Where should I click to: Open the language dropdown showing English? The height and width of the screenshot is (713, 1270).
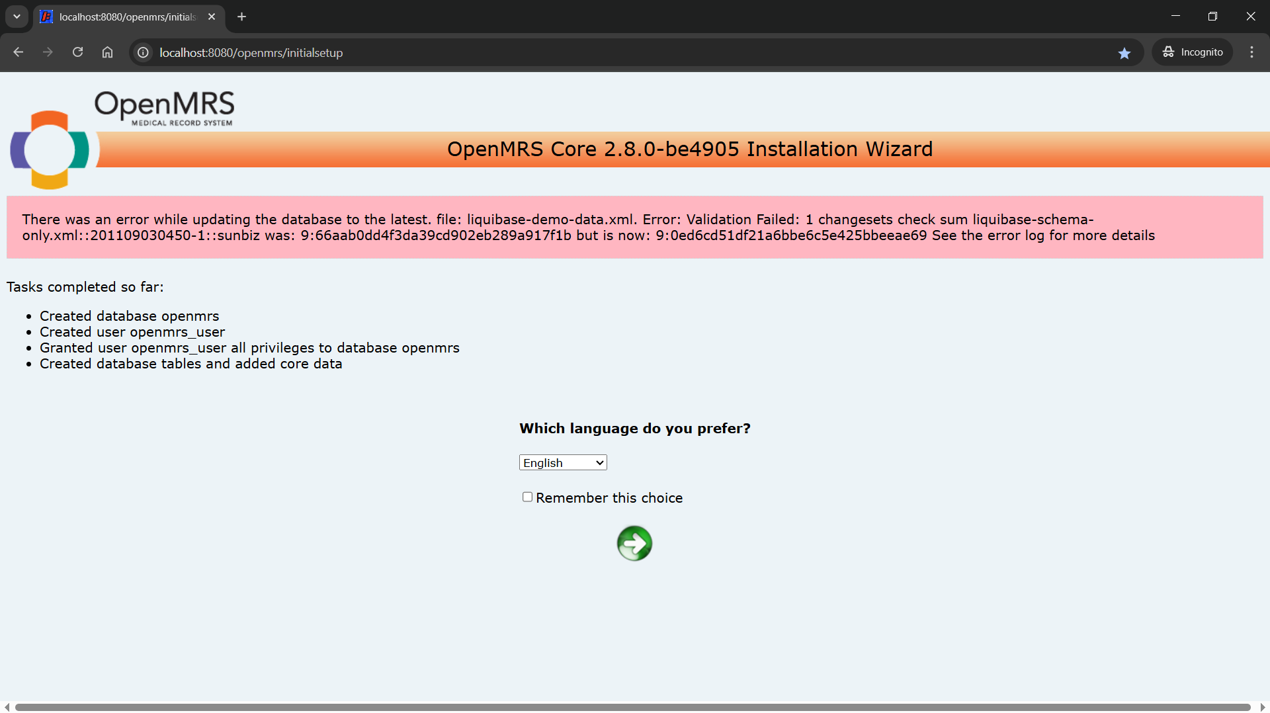(563, 462)
